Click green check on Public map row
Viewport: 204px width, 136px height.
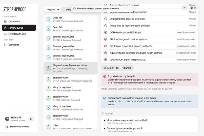tap(106, 26)
